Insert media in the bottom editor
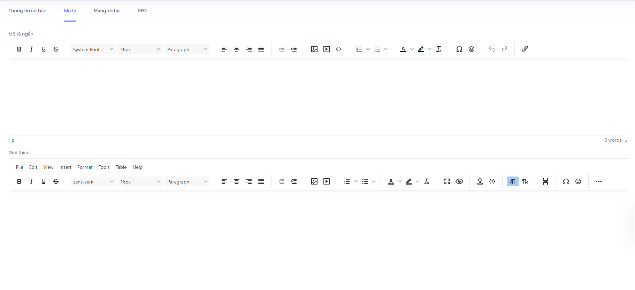Viewport: 635px width, 290px height. pyautogui.click(x=327, y=181)
